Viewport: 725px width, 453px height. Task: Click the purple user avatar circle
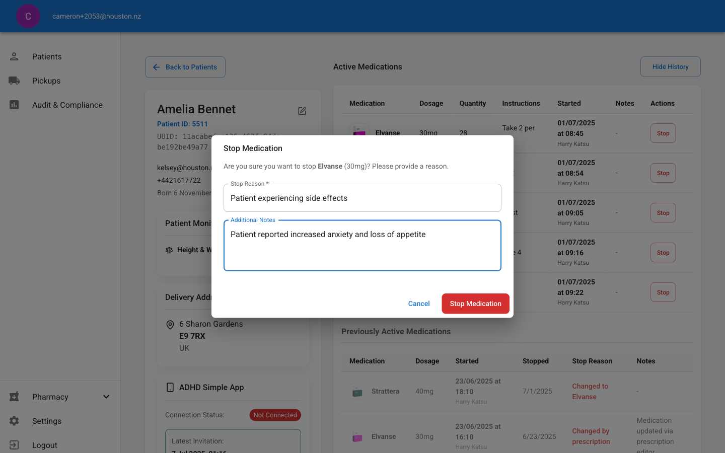pos(28,16)
